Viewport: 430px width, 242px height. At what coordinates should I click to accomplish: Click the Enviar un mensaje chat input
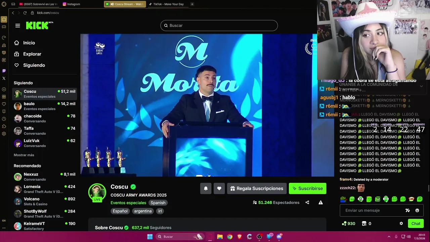tap(382, 210)
